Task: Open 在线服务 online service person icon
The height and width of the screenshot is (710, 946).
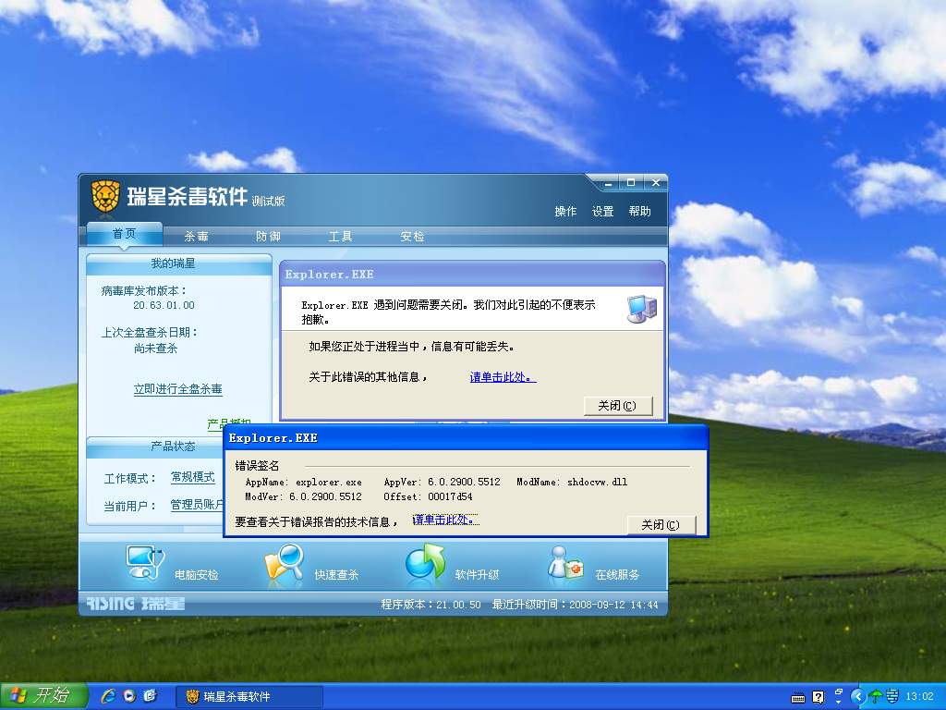Action: (565, 564)
